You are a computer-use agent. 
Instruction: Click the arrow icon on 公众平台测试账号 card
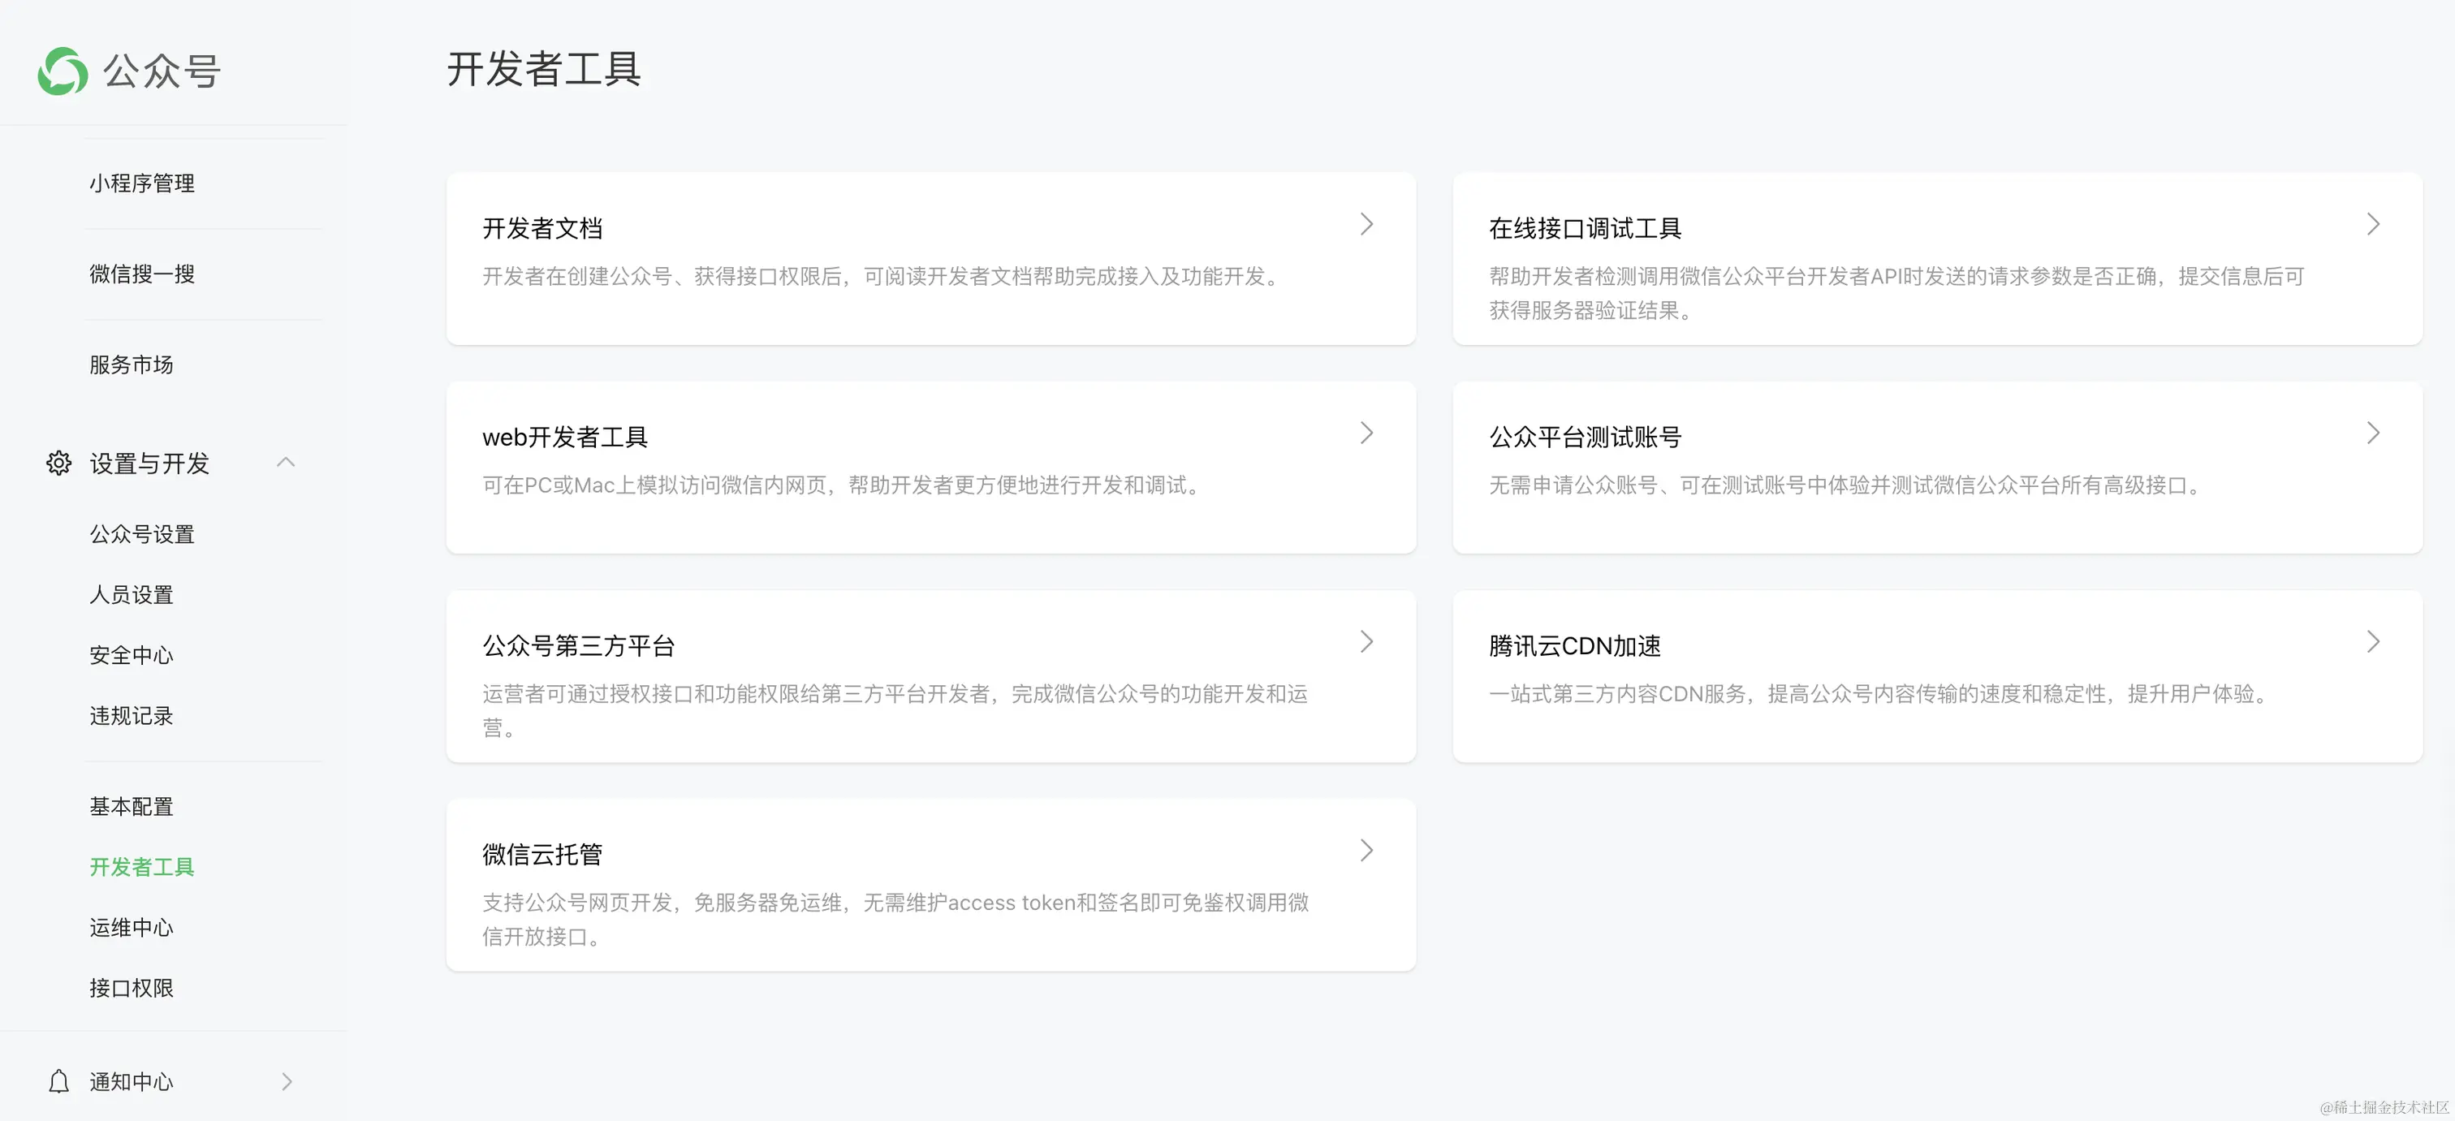pyautogui.click(x=2373, y=432)
